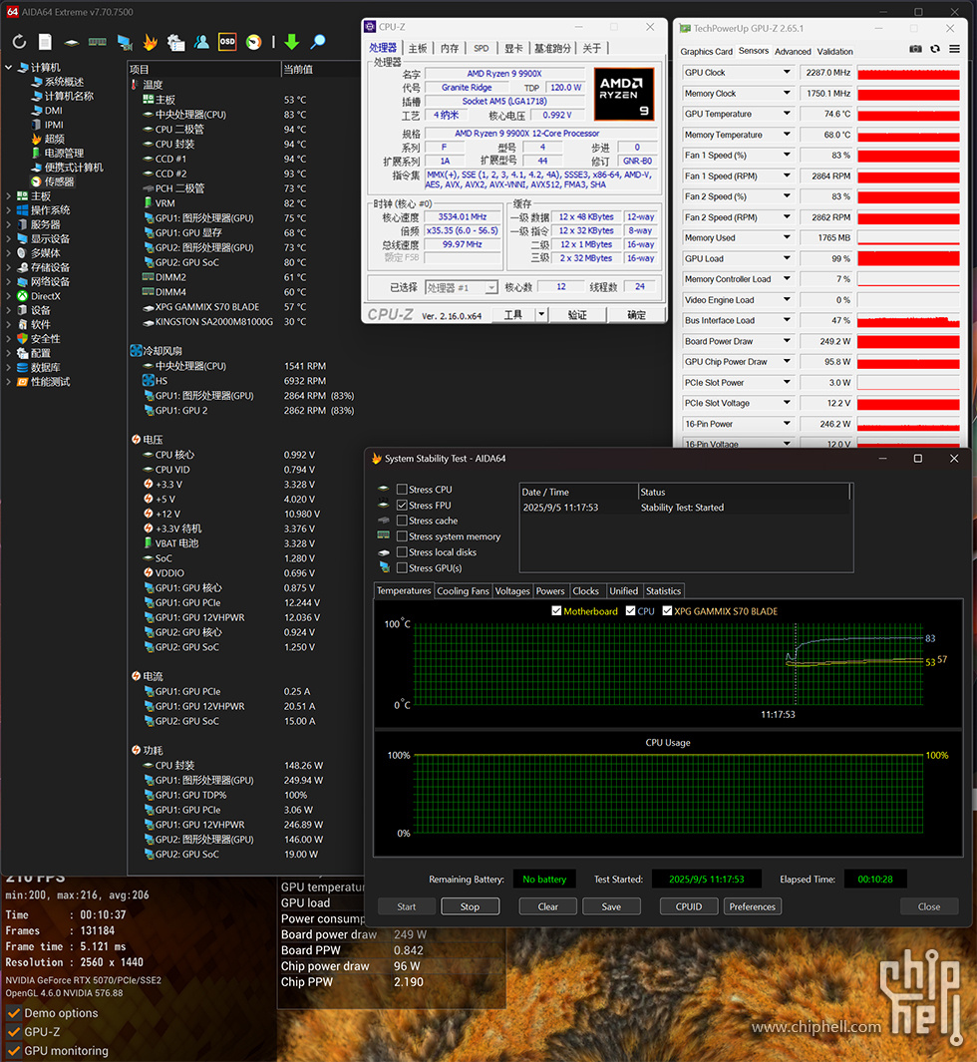
Task: Toggle the GPU monitoring checkbox
Action: 14,1050
